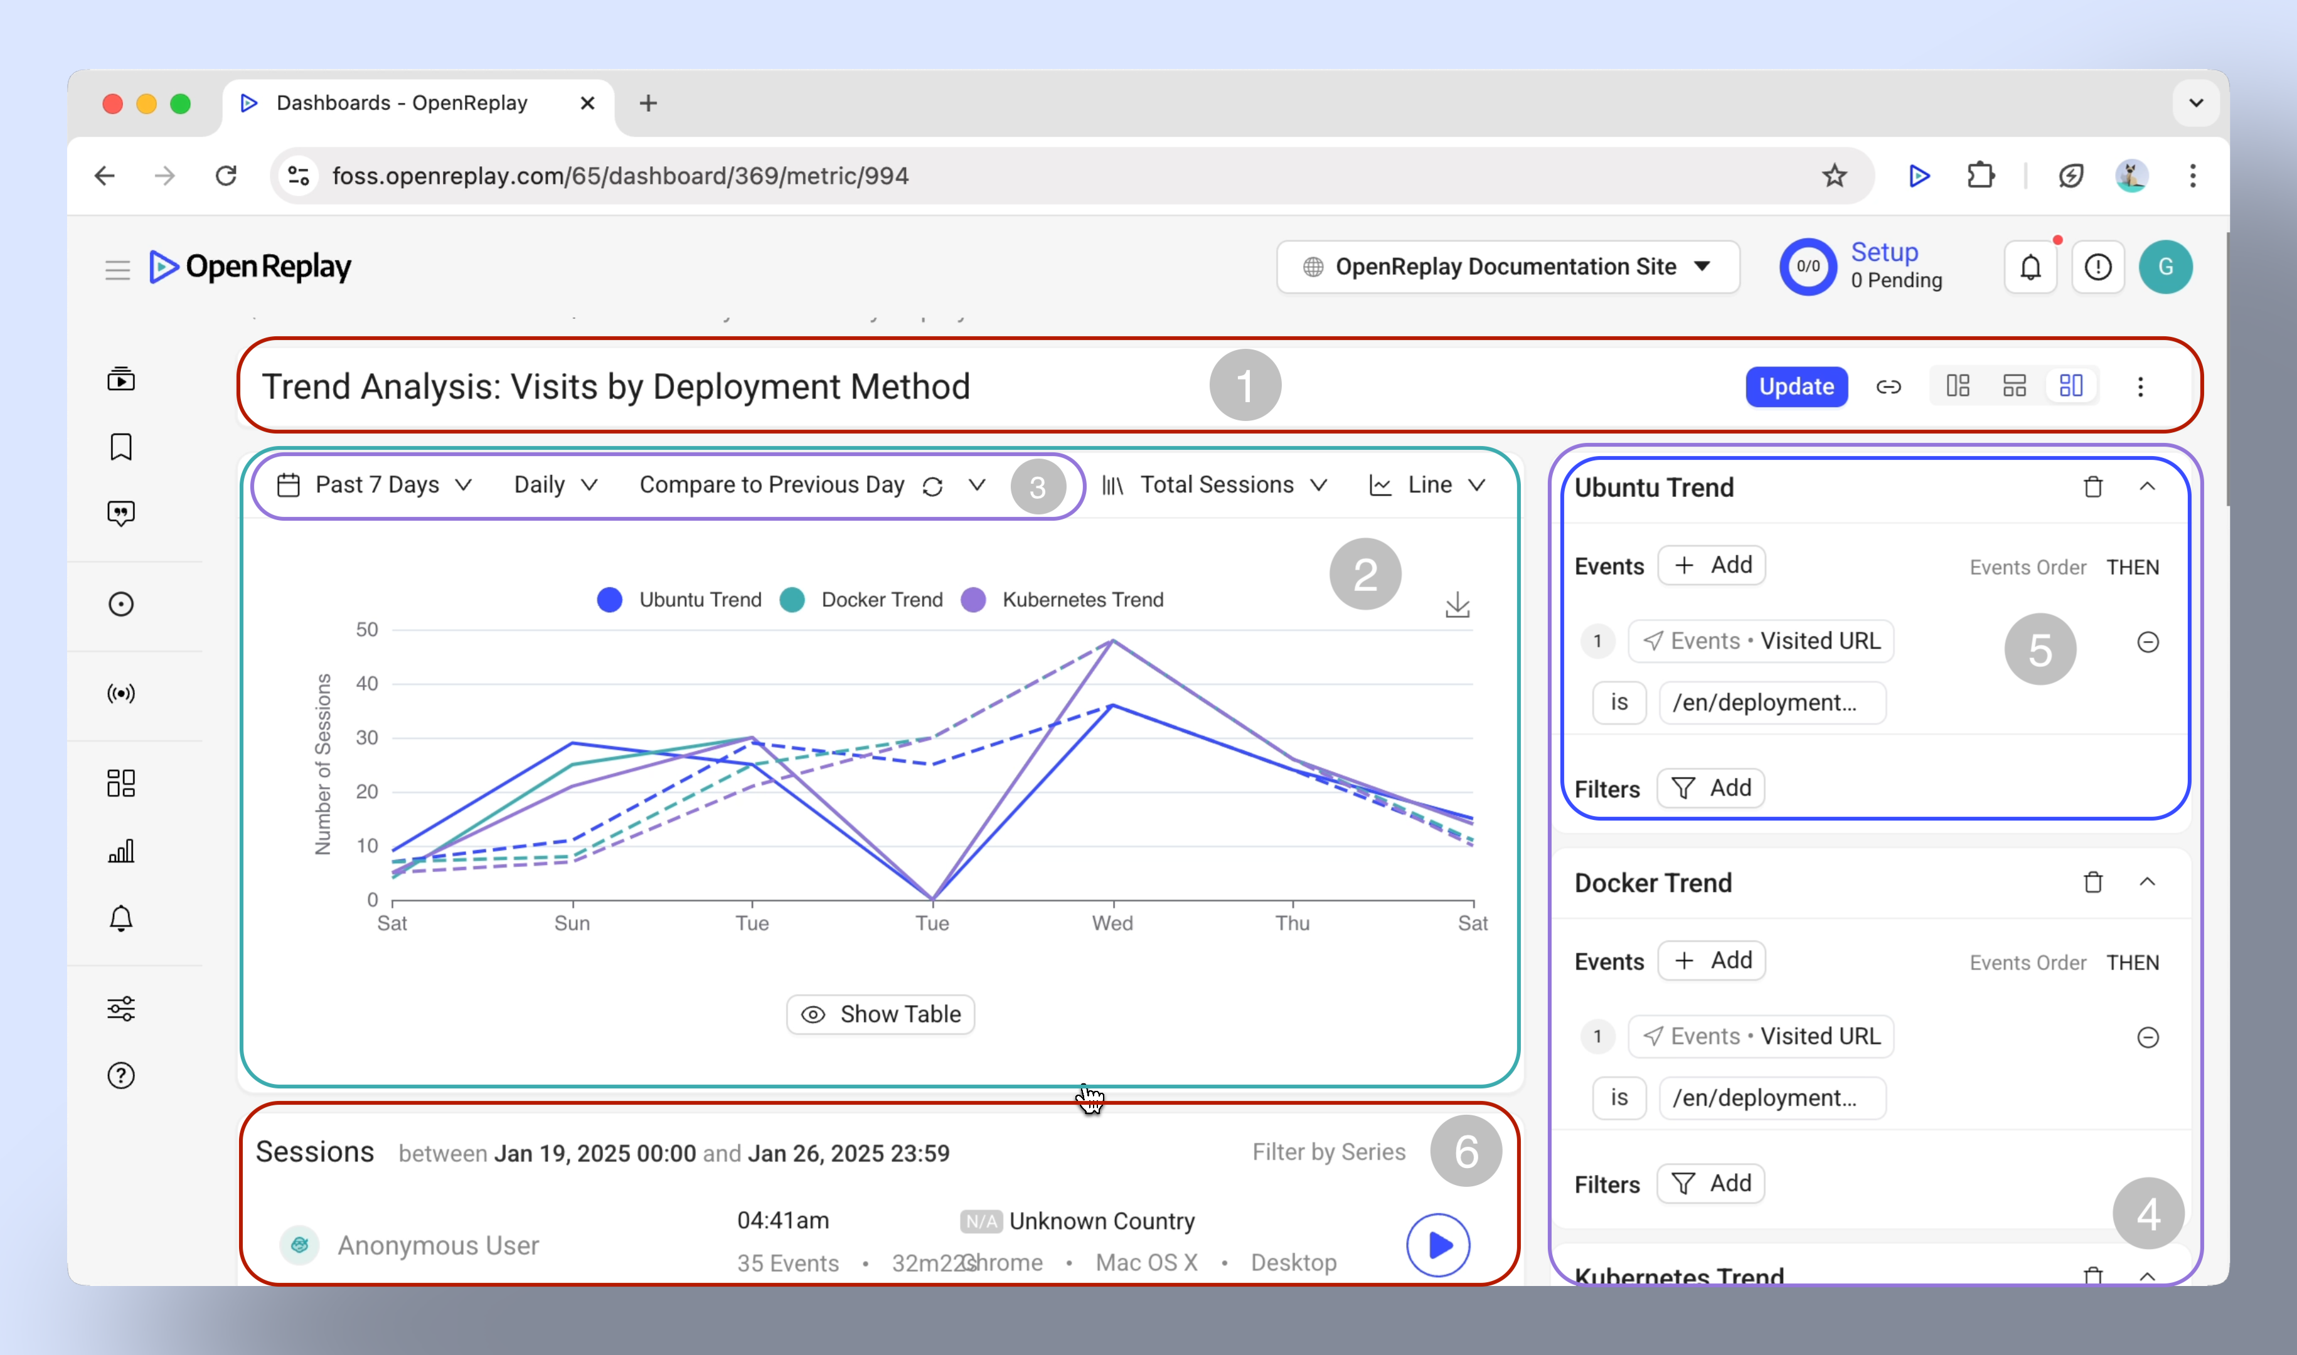Viewport: 2297px width, 1355px height.
Task: Switch to the Dashboards - OpenReplay browser tab
Action: (418, 103)
